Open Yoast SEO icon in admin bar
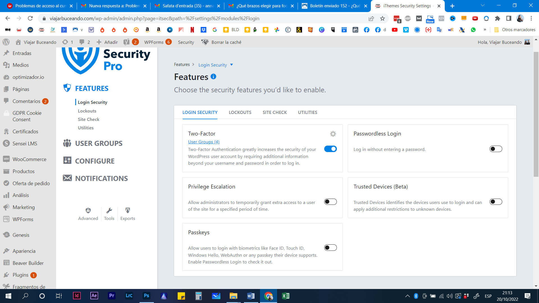This screenshot has width=539, height=303. 127,42
